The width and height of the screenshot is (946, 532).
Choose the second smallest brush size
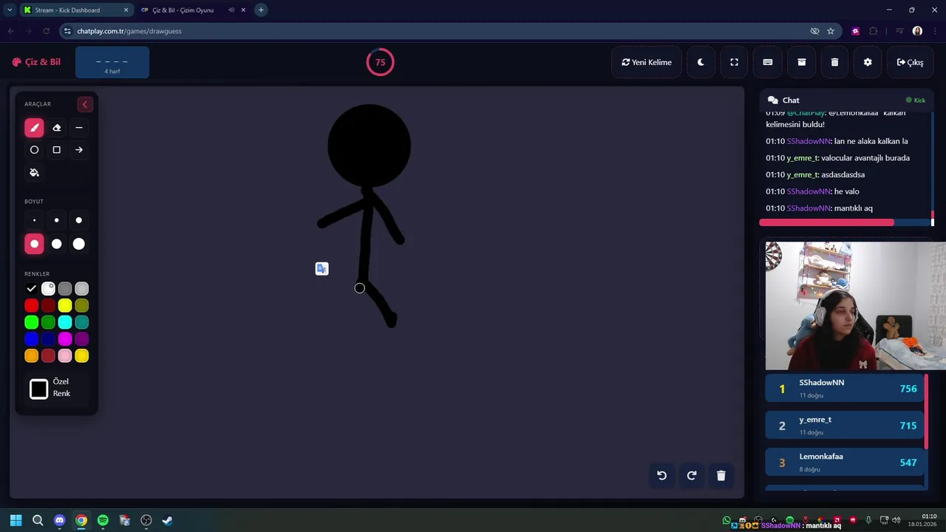[x=56, y=220]
